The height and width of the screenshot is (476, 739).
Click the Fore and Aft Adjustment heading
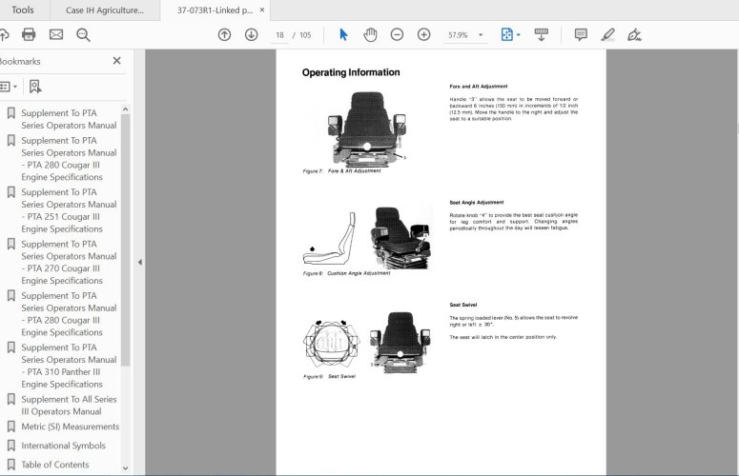tap(479, 87)
